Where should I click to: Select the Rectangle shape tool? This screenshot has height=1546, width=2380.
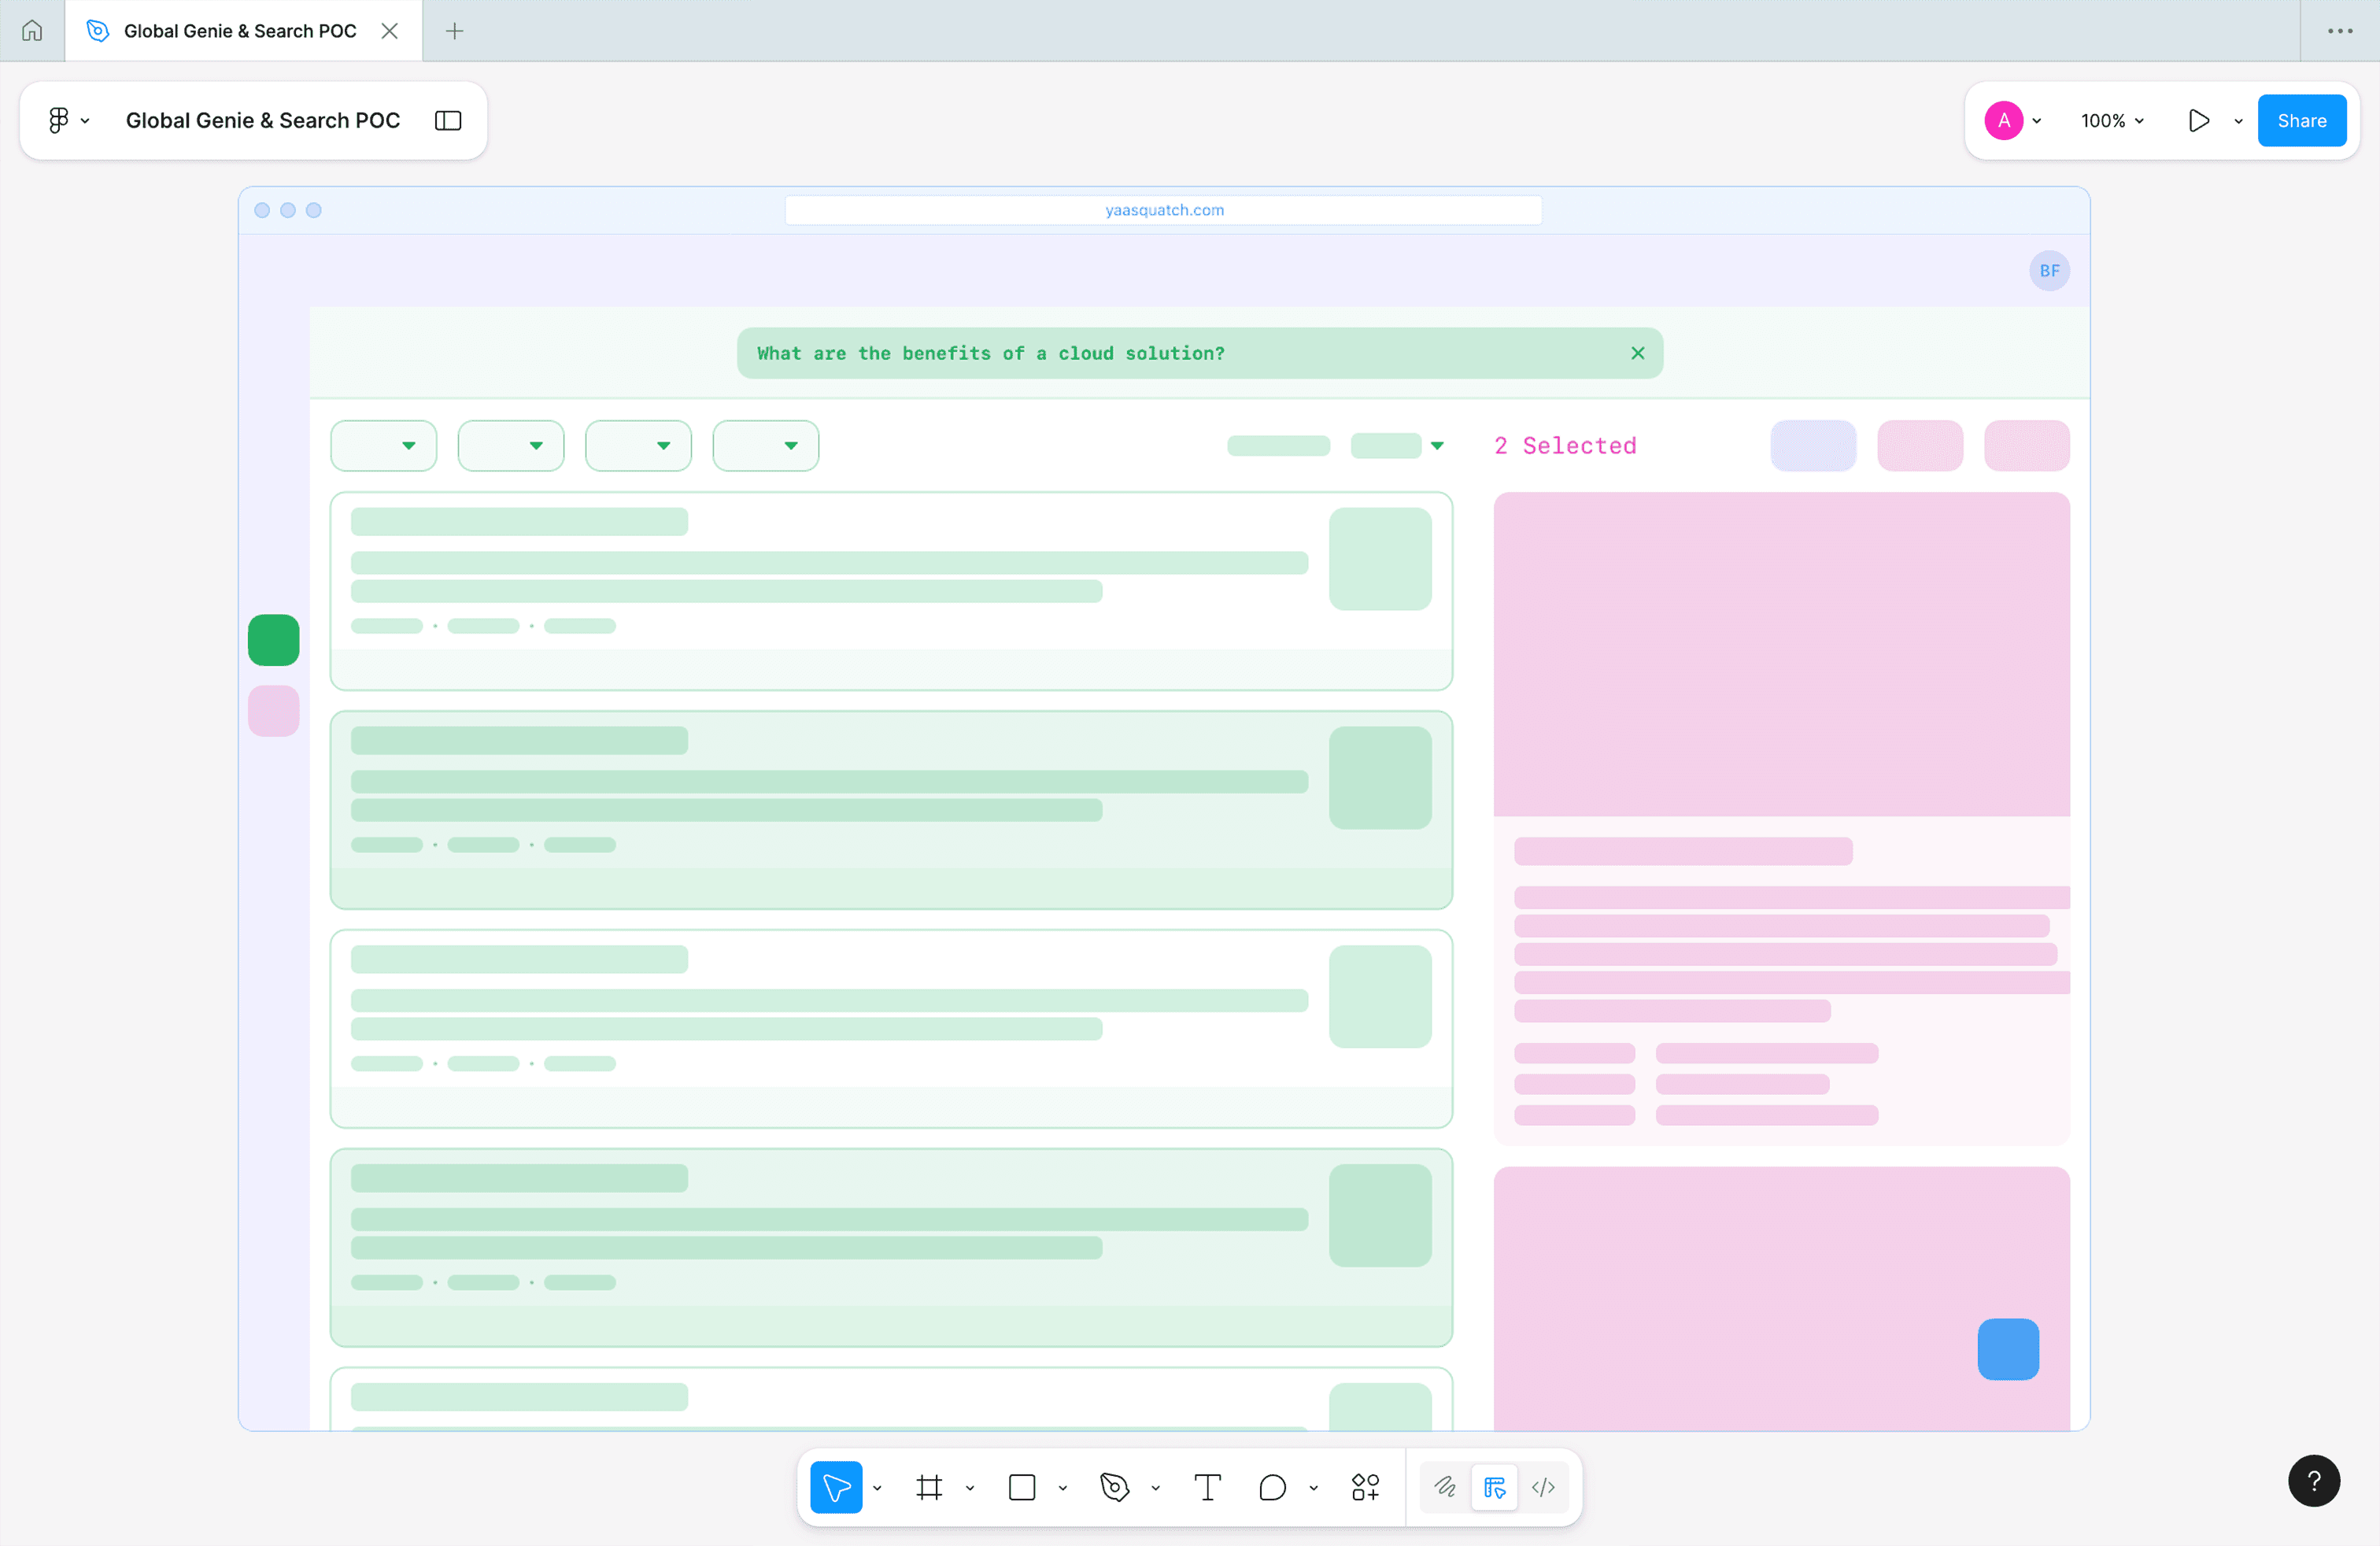pos(1021,1487)
